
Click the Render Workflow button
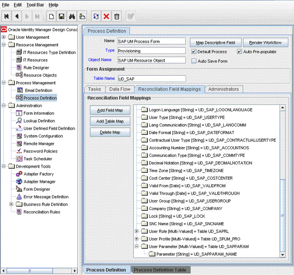pos(265,43)
